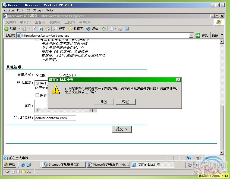Screen dimensions: 230x179
Task: Switch to Microsoft 证书服务 taskbar button
Action: 108,165
